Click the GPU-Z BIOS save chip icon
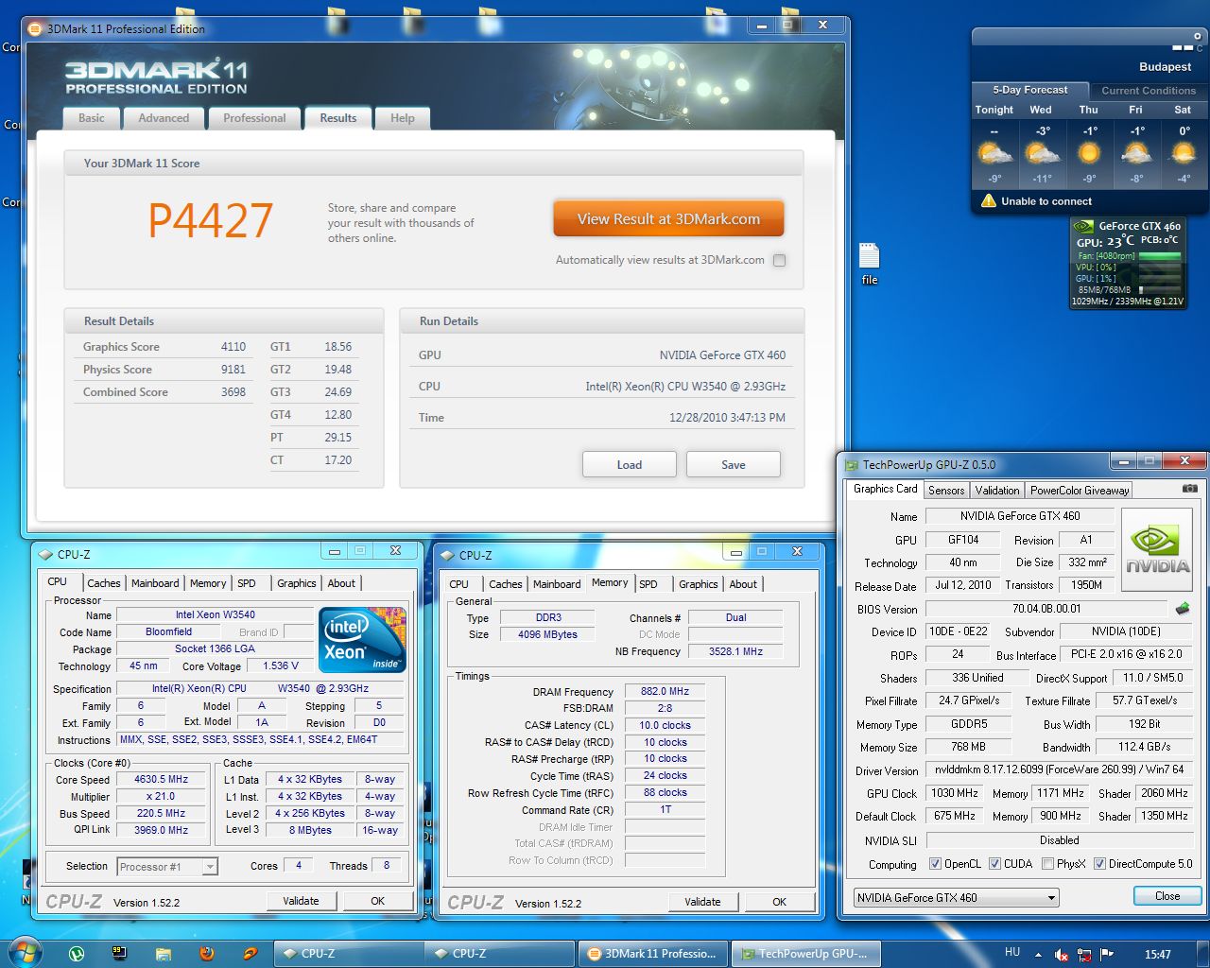 tap(1182, 609)
